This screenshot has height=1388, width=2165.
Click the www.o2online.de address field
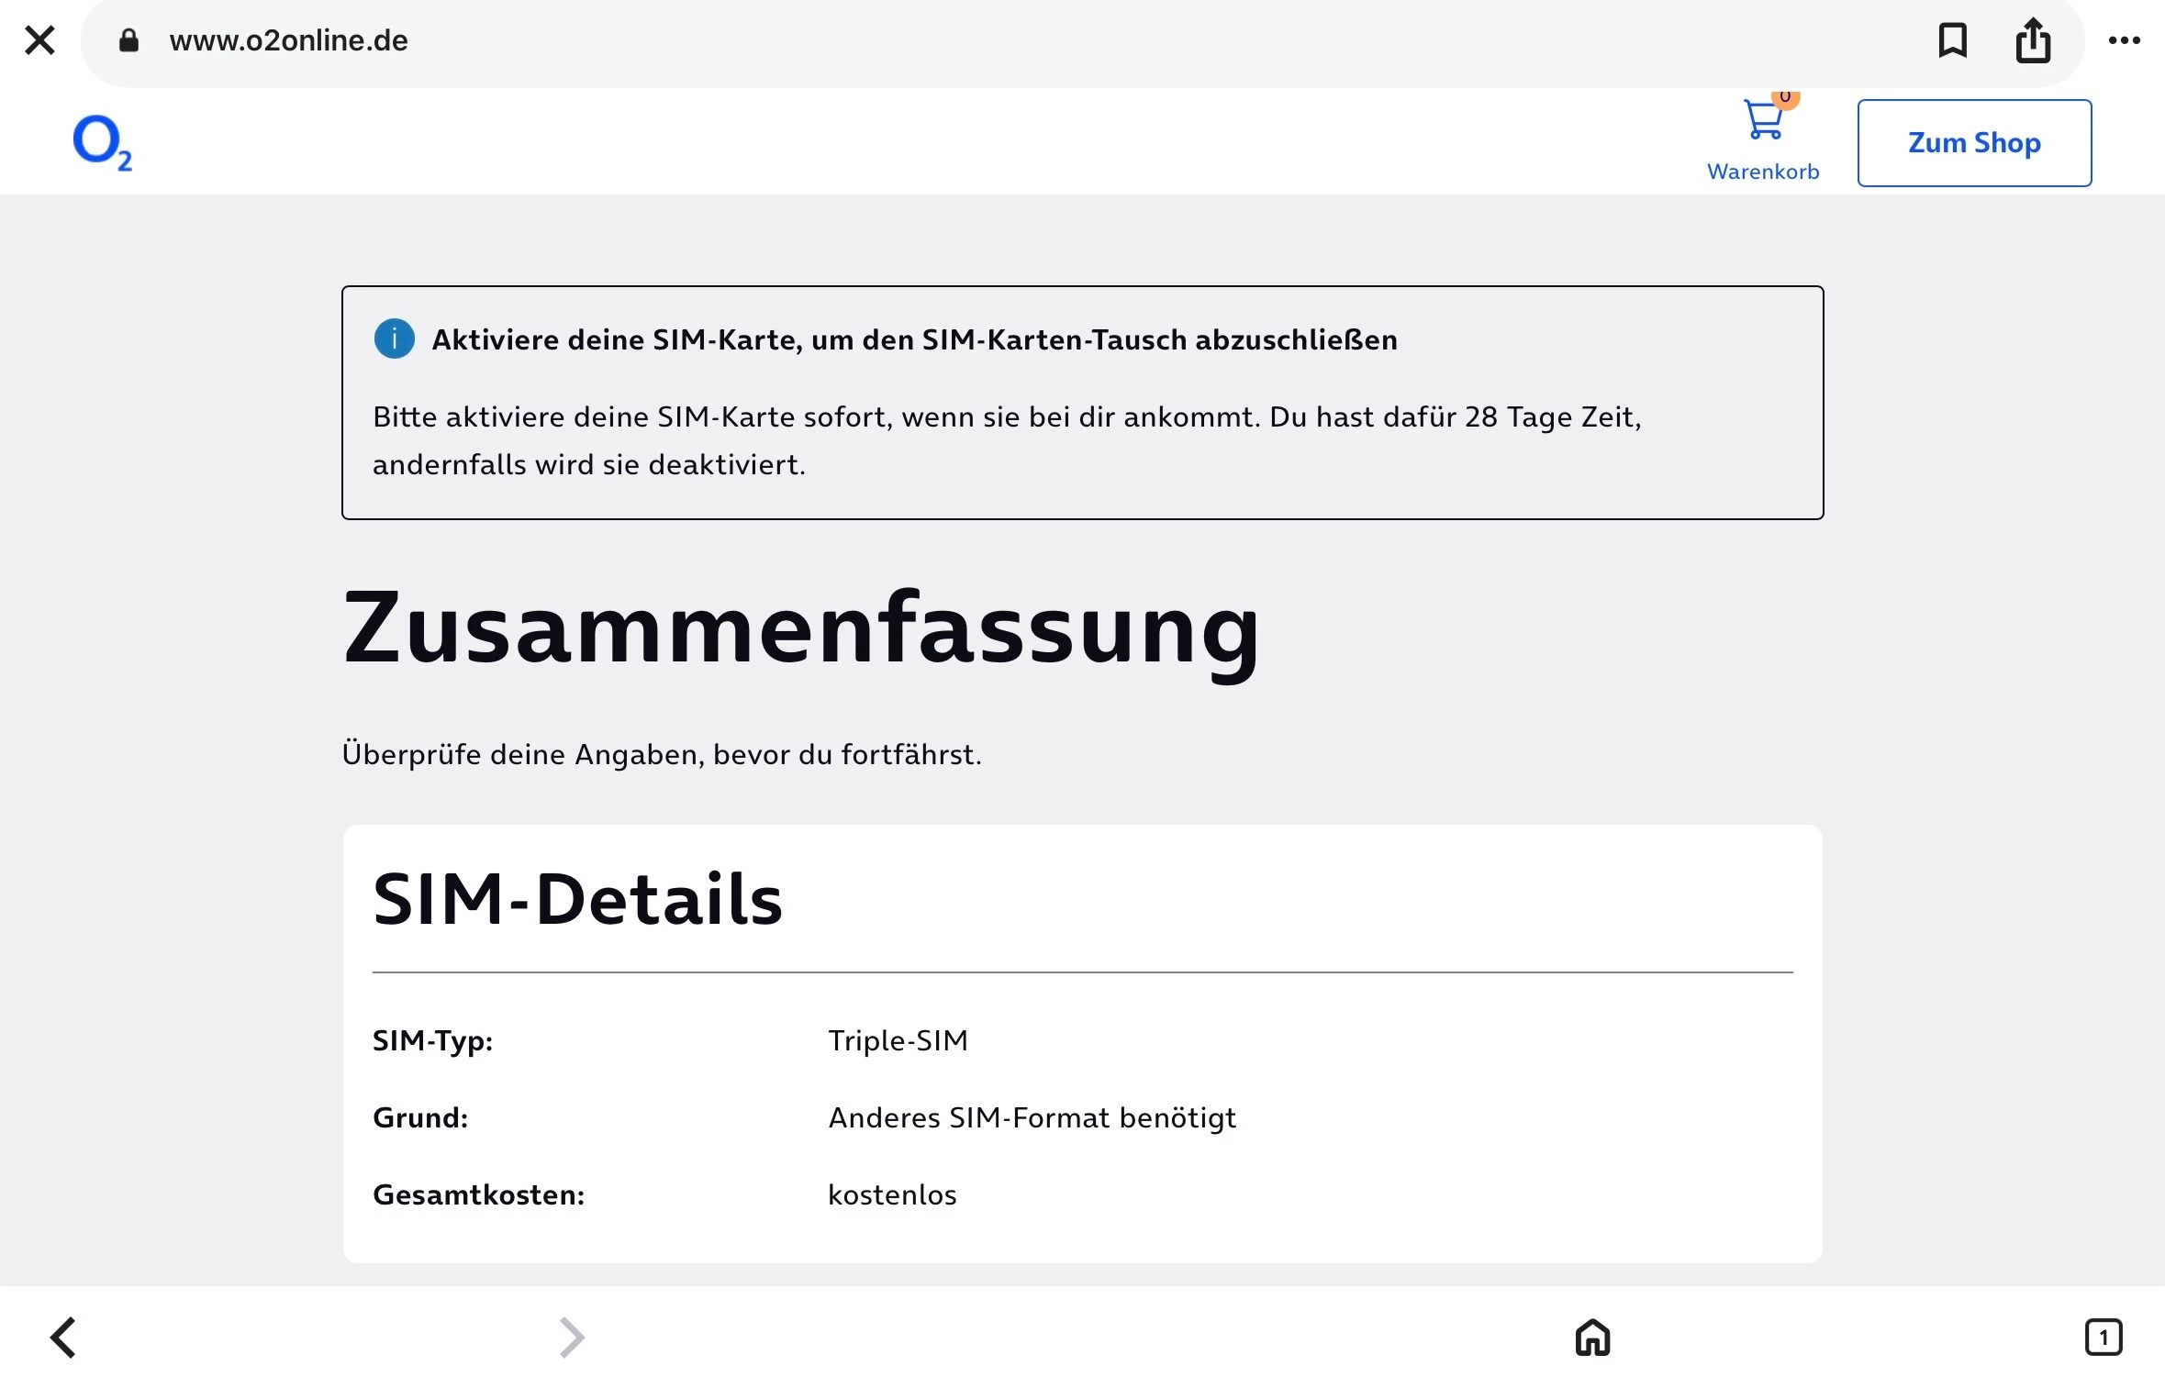click(x=288, y=40)
